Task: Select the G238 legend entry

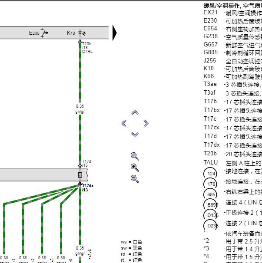Action: pos(233,36)
